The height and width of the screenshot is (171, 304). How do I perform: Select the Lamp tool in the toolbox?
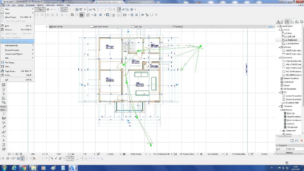tap(4, 123)
